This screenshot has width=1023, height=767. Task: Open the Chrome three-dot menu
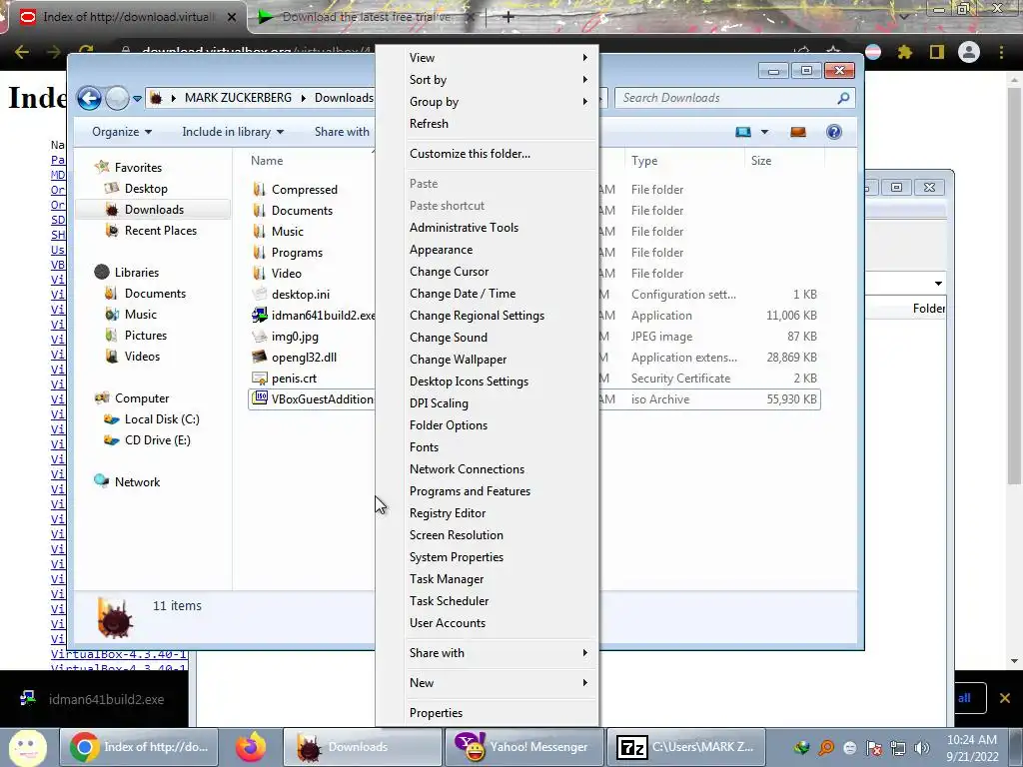[x=1001, y=52]
